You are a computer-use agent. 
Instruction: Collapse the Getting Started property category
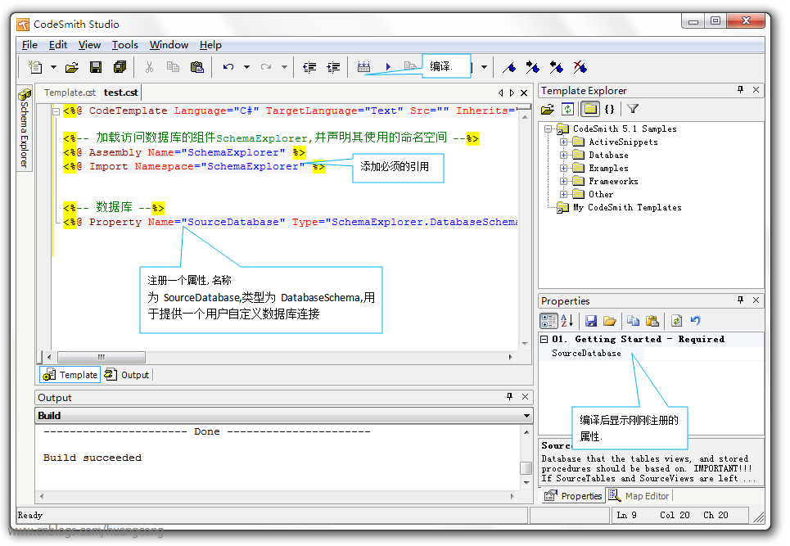[x=545, y=339]
